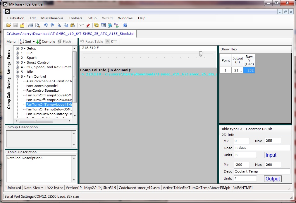Open the Setup menu

click(92, 18)
